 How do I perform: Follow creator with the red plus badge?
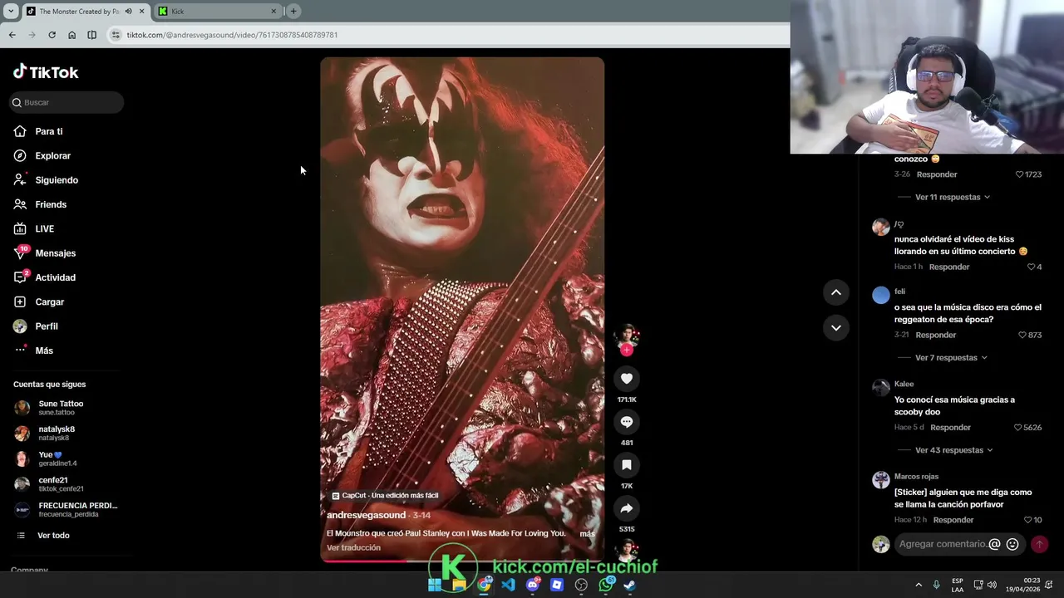[627, 350]
